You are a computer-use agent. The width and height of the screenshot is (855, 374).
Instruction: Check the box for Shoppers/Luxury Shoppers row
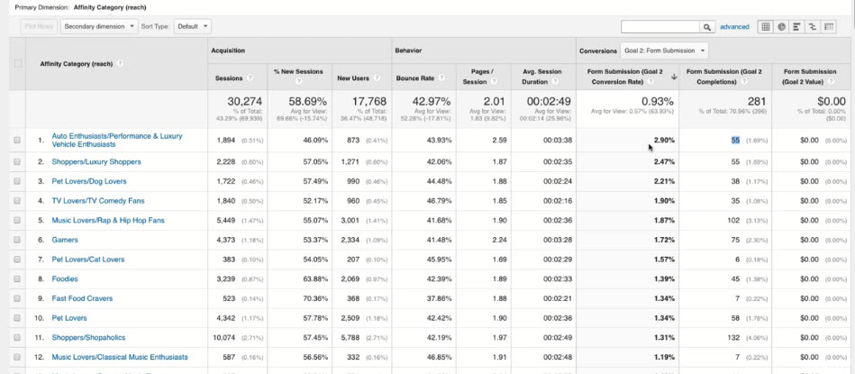pos(17,161)
